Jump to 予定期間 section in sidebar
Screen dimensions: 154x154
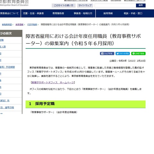click(x=7, y=67)
